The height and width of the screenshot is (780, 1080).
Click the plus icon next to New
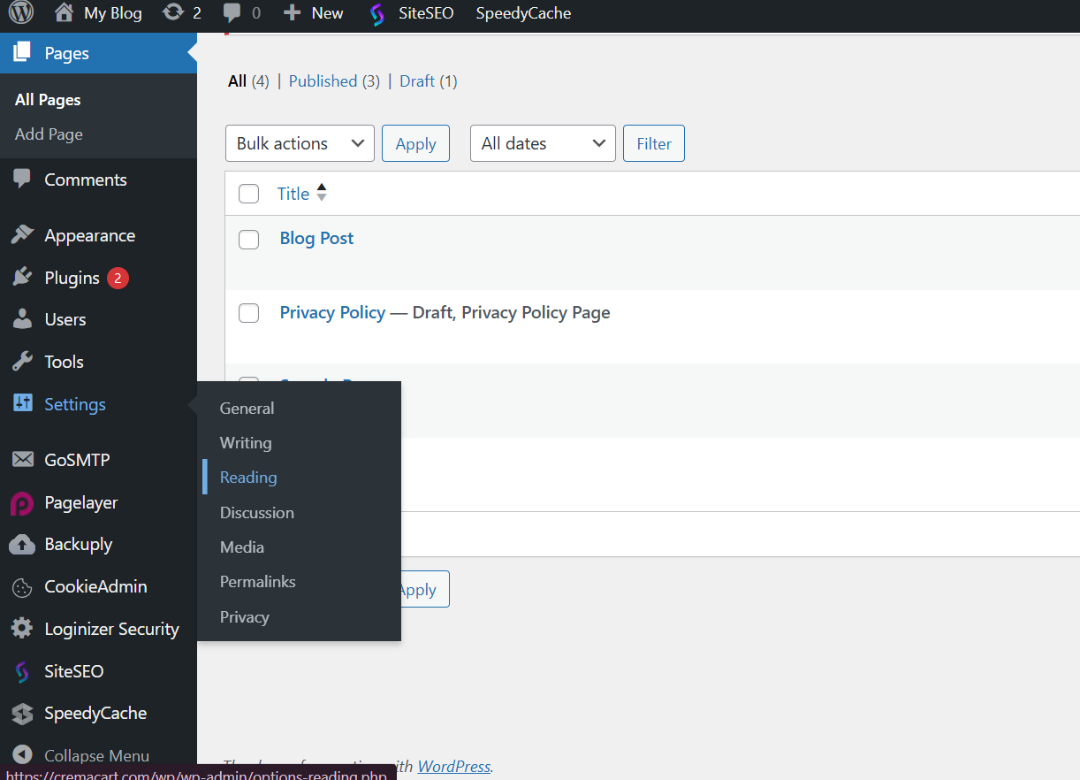pyautogui.click(x=293, y=12)
